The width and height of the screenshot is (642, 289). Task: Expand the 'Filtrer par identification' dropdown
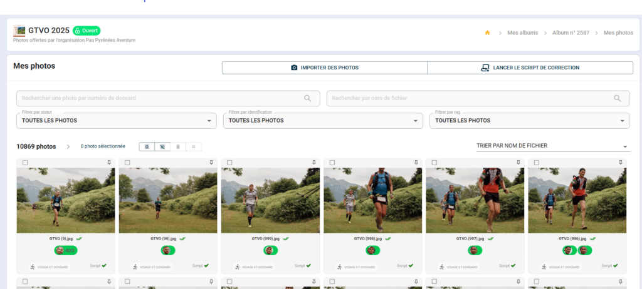(x=323, y=121)
